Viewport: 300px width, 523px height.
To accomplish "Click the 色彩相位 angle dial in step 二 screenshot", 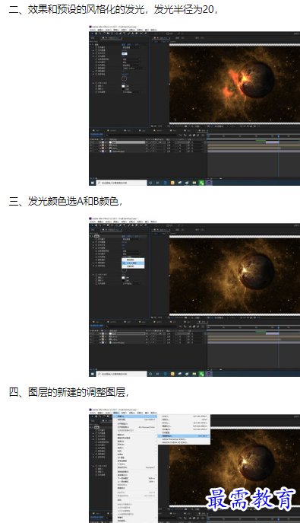I will point(124,78).
